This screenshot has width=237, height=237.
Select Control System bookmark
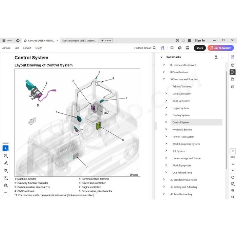coord(196,122)
